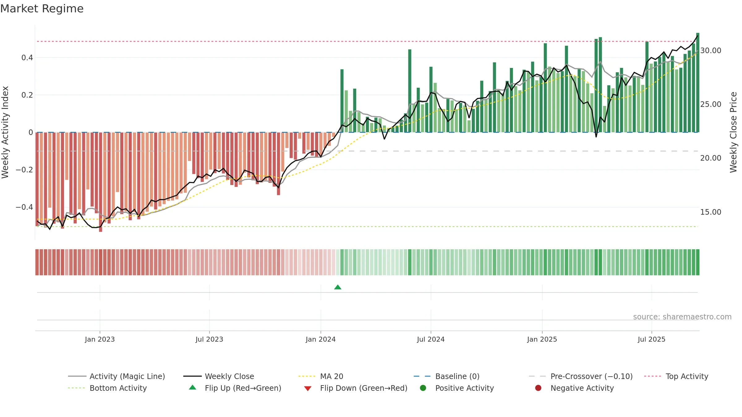Viewport: 742px width, 417px height.
Task: Click the Jul 2024 axis label
Action: [431, 339]
